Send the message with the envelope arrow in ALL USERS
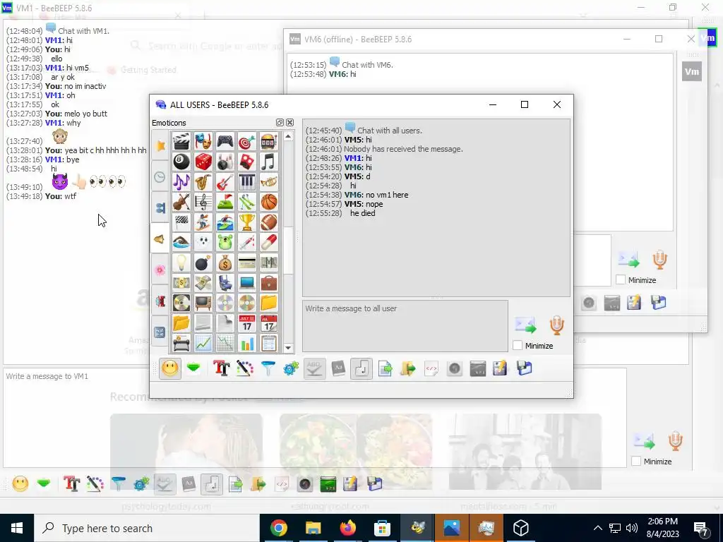This screenshot has width=723, height=542. coord(525,325)
